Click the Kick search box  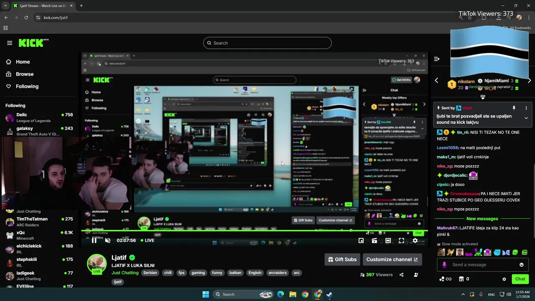pos(267,43)
